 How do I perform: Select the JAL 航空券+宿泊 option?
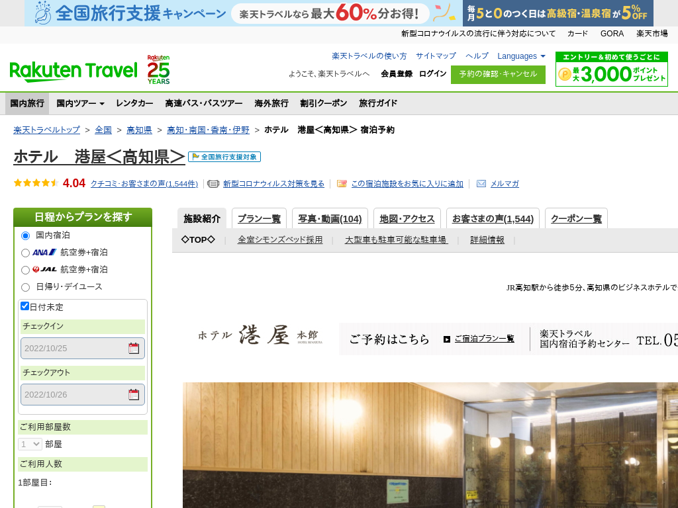click(26, 270)
